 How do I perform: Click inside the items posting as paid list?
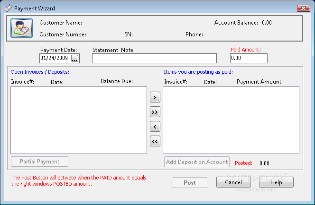[x=231, y=120]
